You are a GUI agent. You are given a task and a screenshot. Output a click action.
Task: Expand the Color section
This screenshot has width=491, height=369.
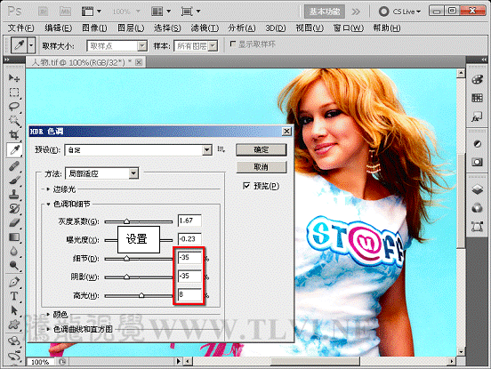(48, 314)
